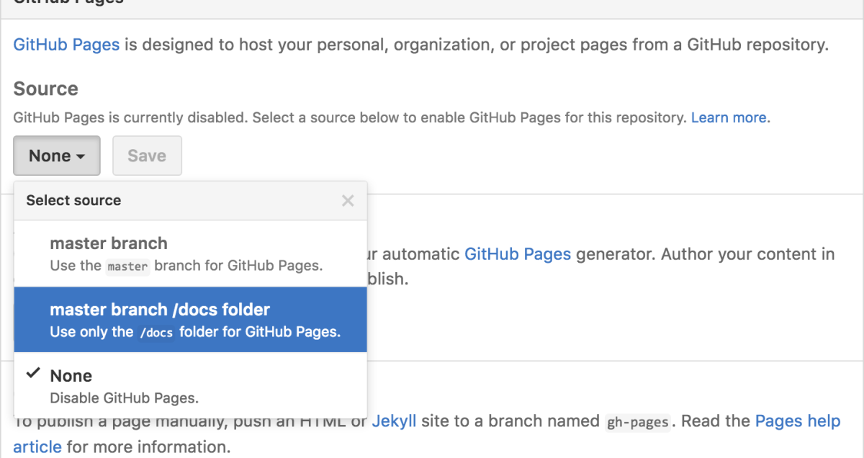
Task: Click the checkmark beside the None option
Action: point(32,373)
